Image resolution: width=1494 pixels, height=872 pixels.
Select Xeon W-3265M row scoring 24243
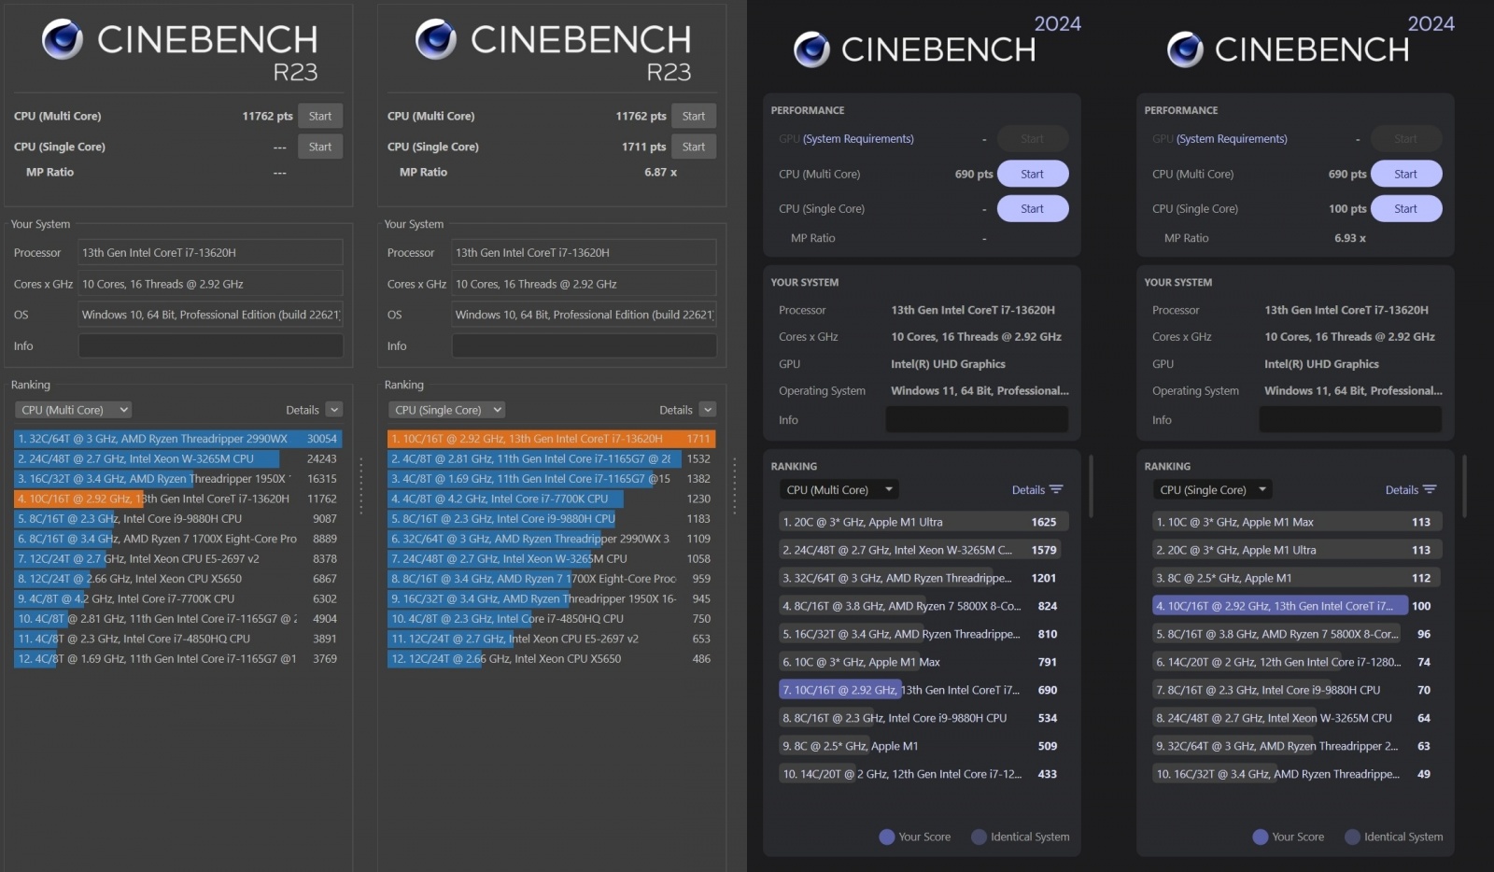(178, 458)
